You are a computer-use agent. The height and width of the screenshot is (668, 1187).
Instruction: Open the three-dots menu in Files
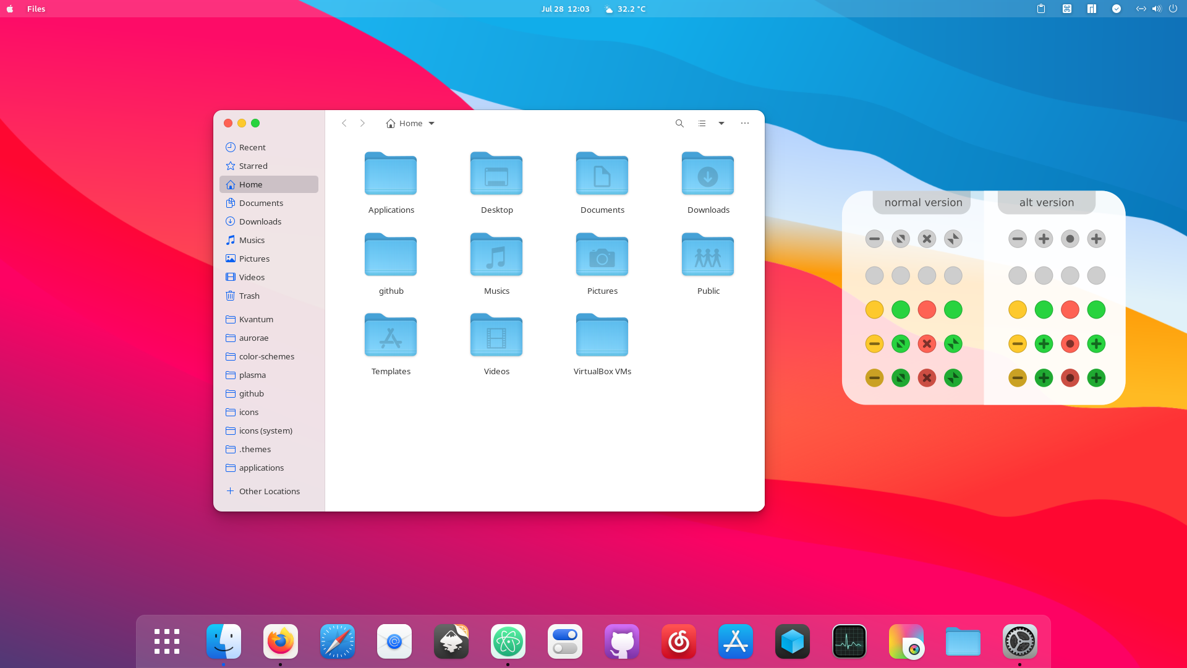tap(744, 123)
